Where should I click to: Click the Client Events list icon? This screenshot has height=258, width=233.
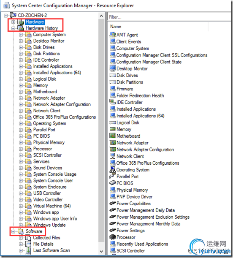tap(113, 41)
